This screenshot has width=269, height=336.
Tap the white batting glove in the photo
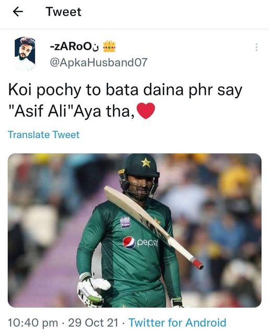[93, 289]
